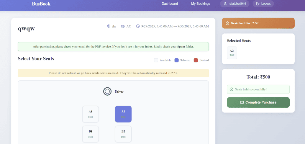Click the red Booked legend swatch
This screenshot has width=305, height=144.
click(196, 60)
